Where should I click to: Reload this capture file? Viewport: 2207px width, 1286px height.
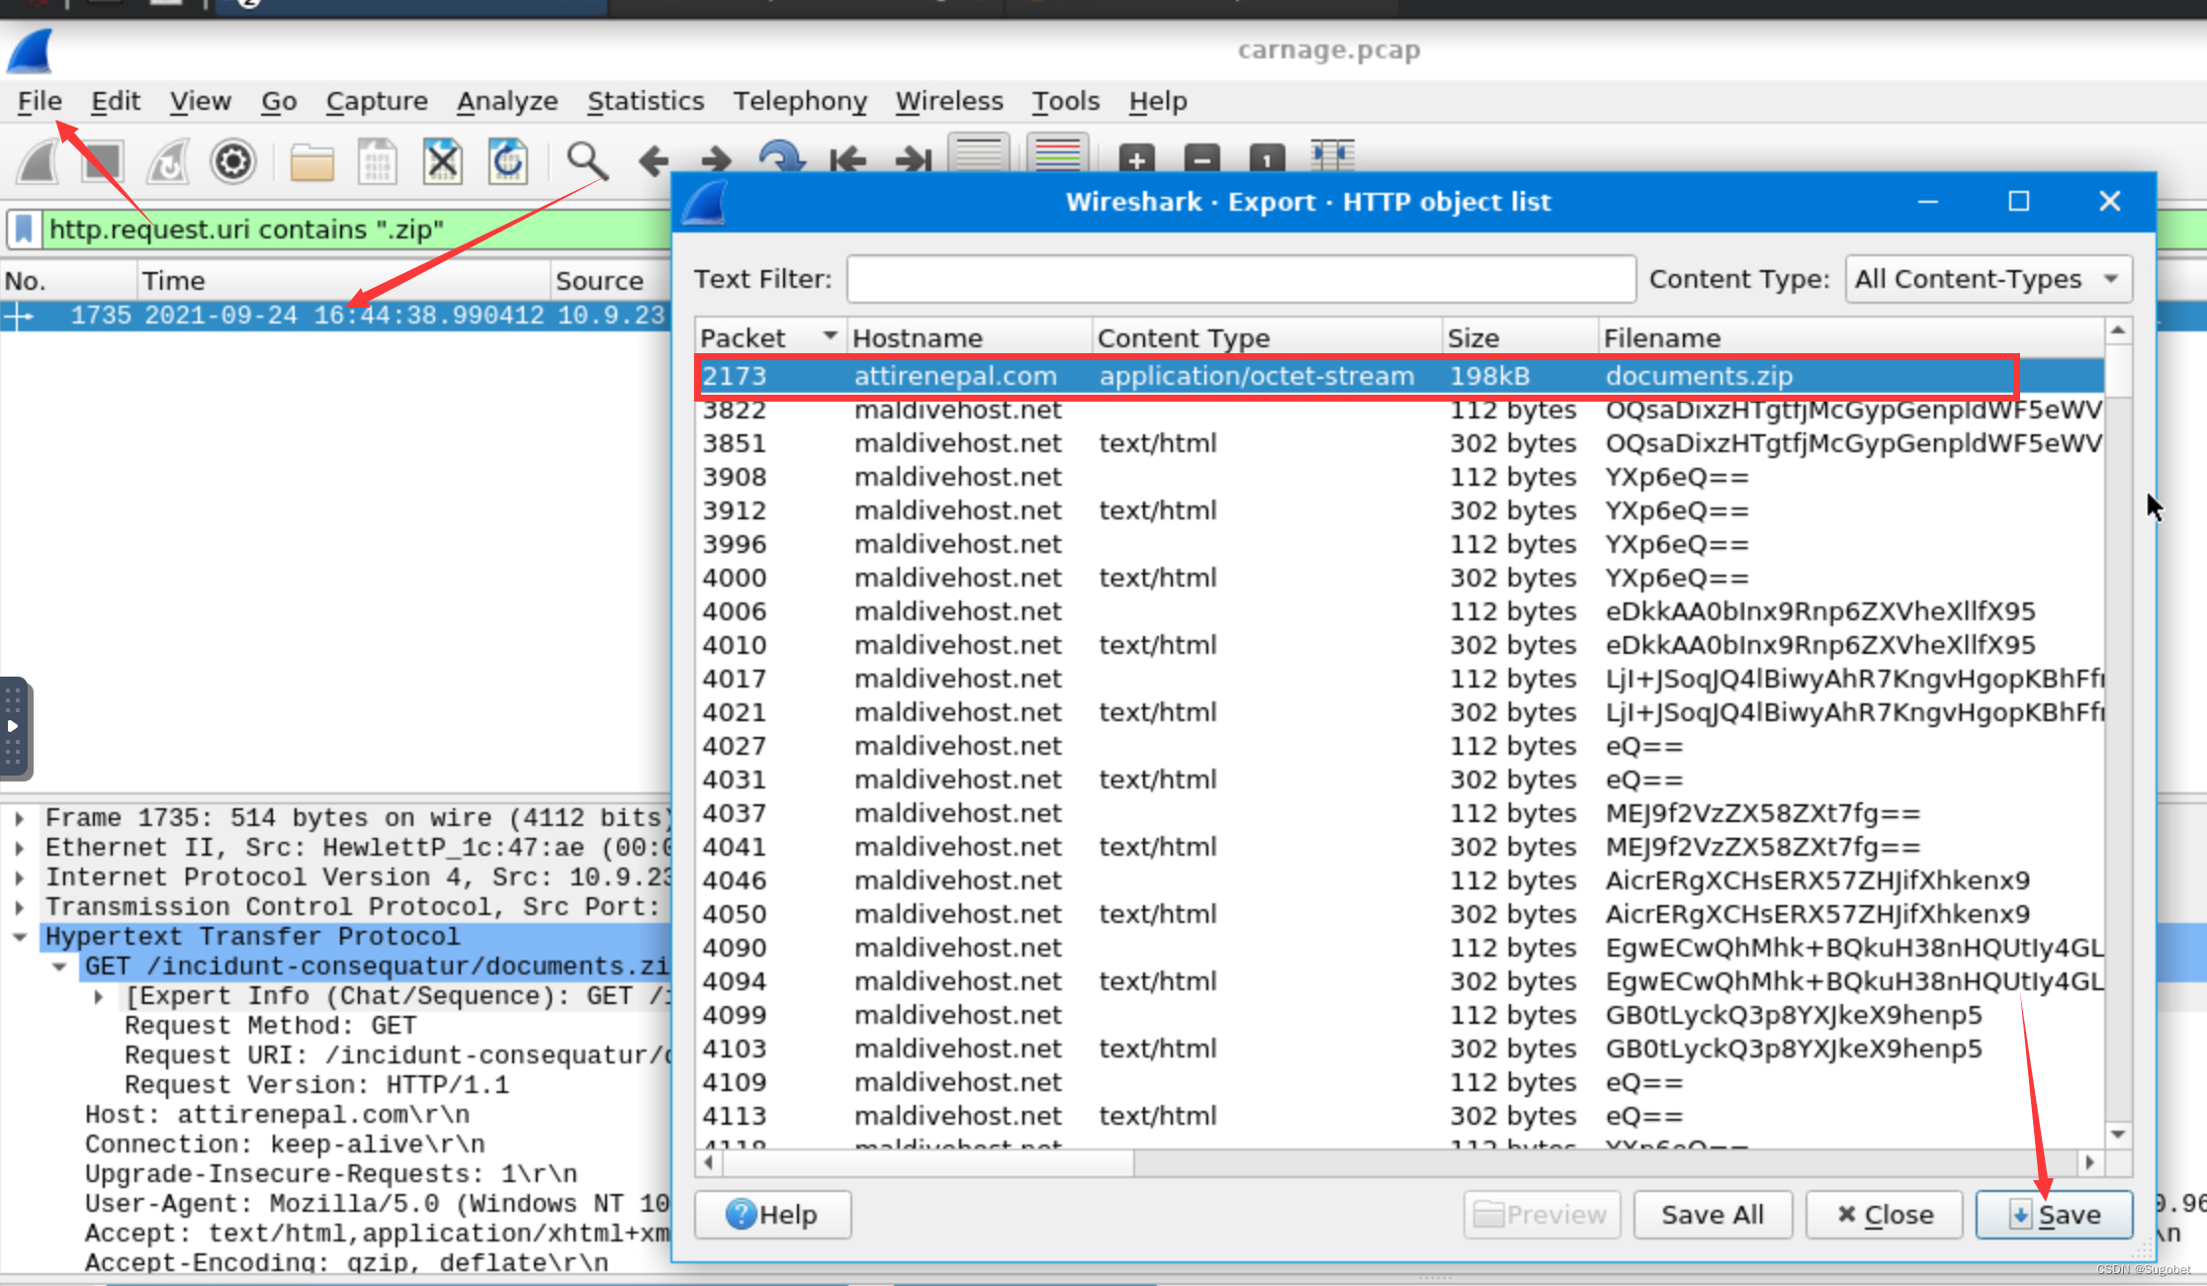tap(507, 161)
